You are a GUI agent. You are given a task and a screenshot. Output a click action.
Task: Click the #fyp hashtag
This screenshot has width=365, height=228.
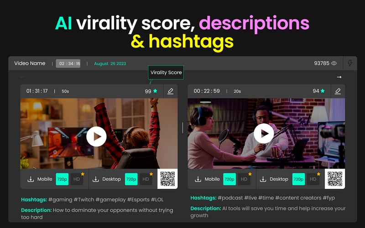coord(328,198)
